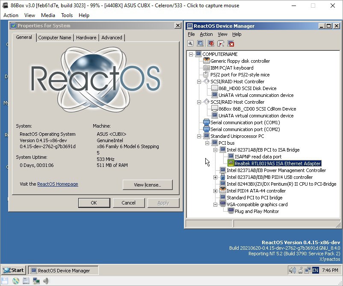Click 86Box CD-ROM disc status bar icon
The height and width of the screenshot is (286, 343).
(x=16, y=281)
